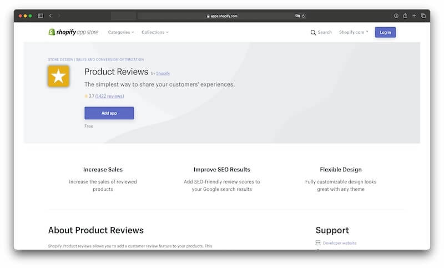This screenshot has height=268, width=444.
Task: Click the browser forward arrow
Action: 59,16
